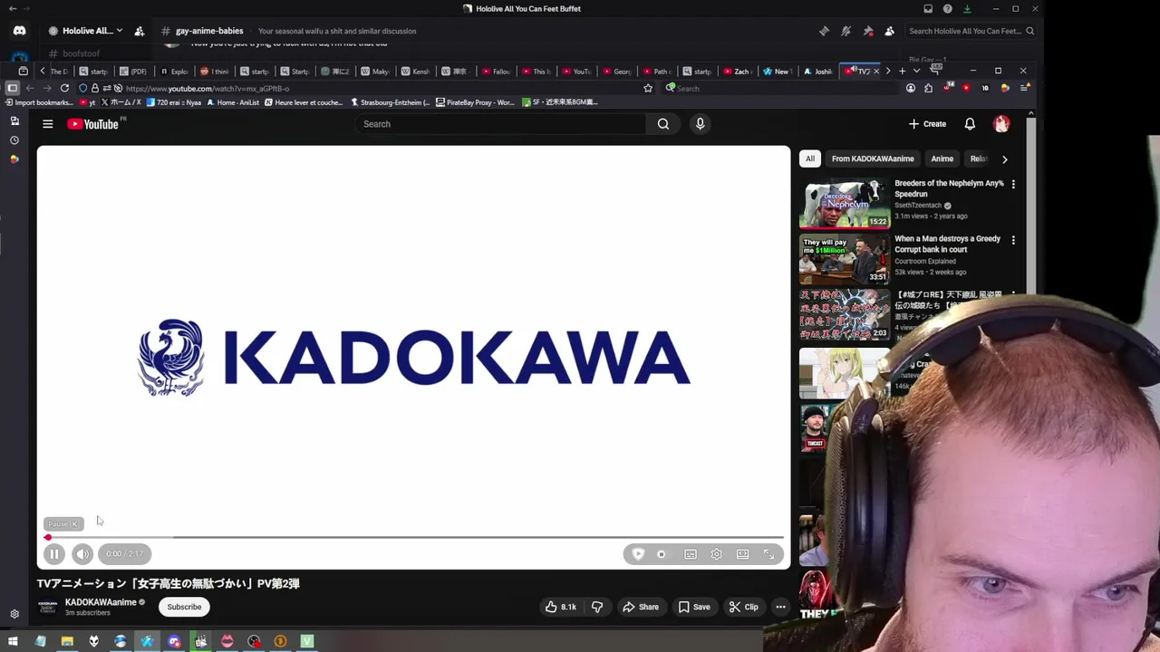Click the youtube.com URL in the address bar

pyautogui.click(x=208, y=89)
